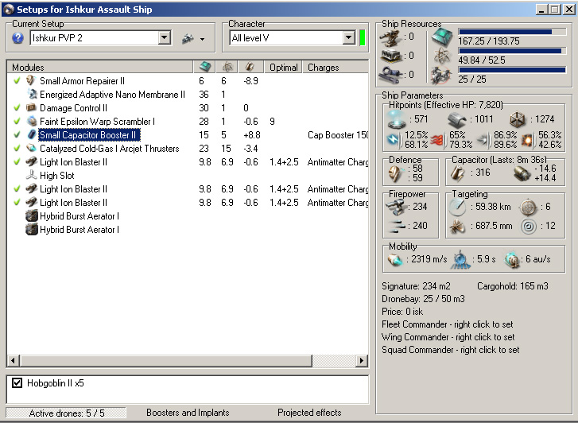The image size is (578, 423).
Task: Click the ship browser icon next to setup name
Action: (x=188, y=38)
